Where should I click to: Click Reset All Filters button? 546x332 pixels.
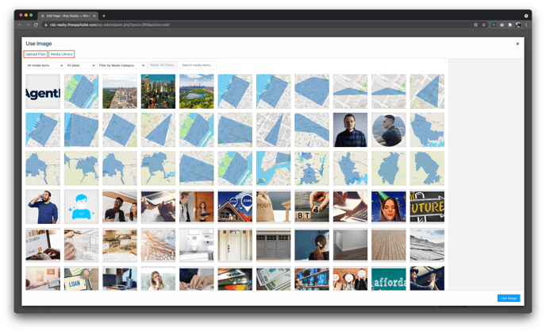click(162, 65)
